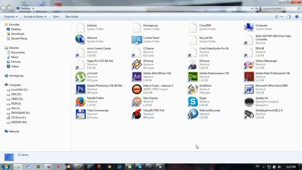Select the Deba à Ouani MP3 file icon
This screenshot has width=302, height=170.
point(136,89)
